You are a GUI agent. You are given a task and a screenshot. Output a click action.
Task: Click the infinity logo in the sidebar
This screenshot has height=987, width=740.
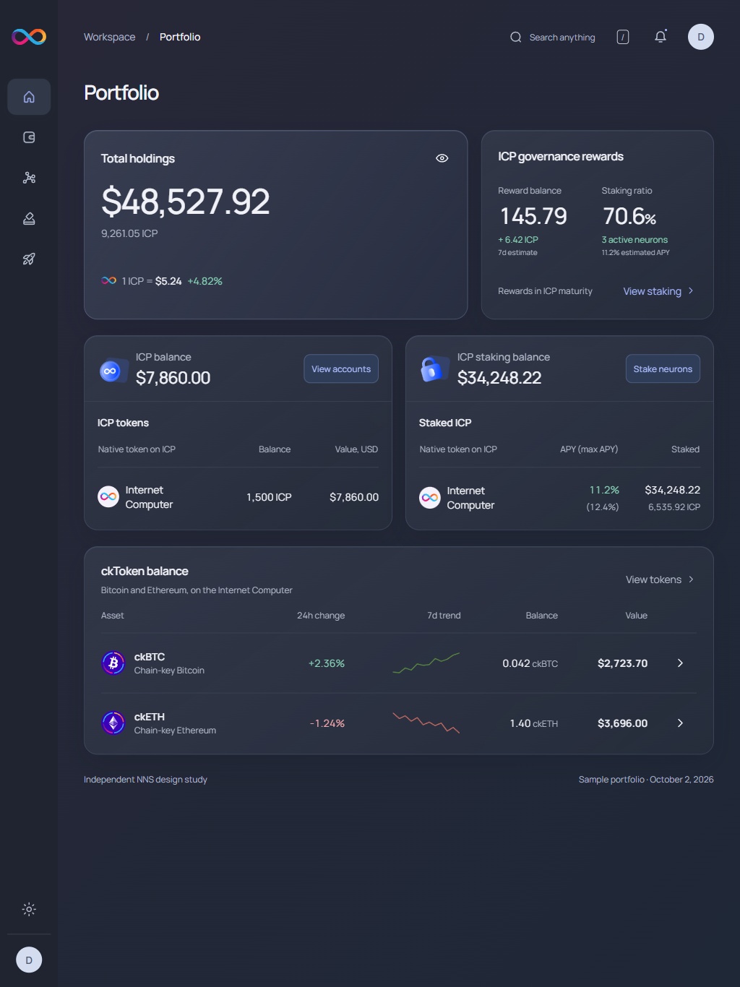click(29, 36)
